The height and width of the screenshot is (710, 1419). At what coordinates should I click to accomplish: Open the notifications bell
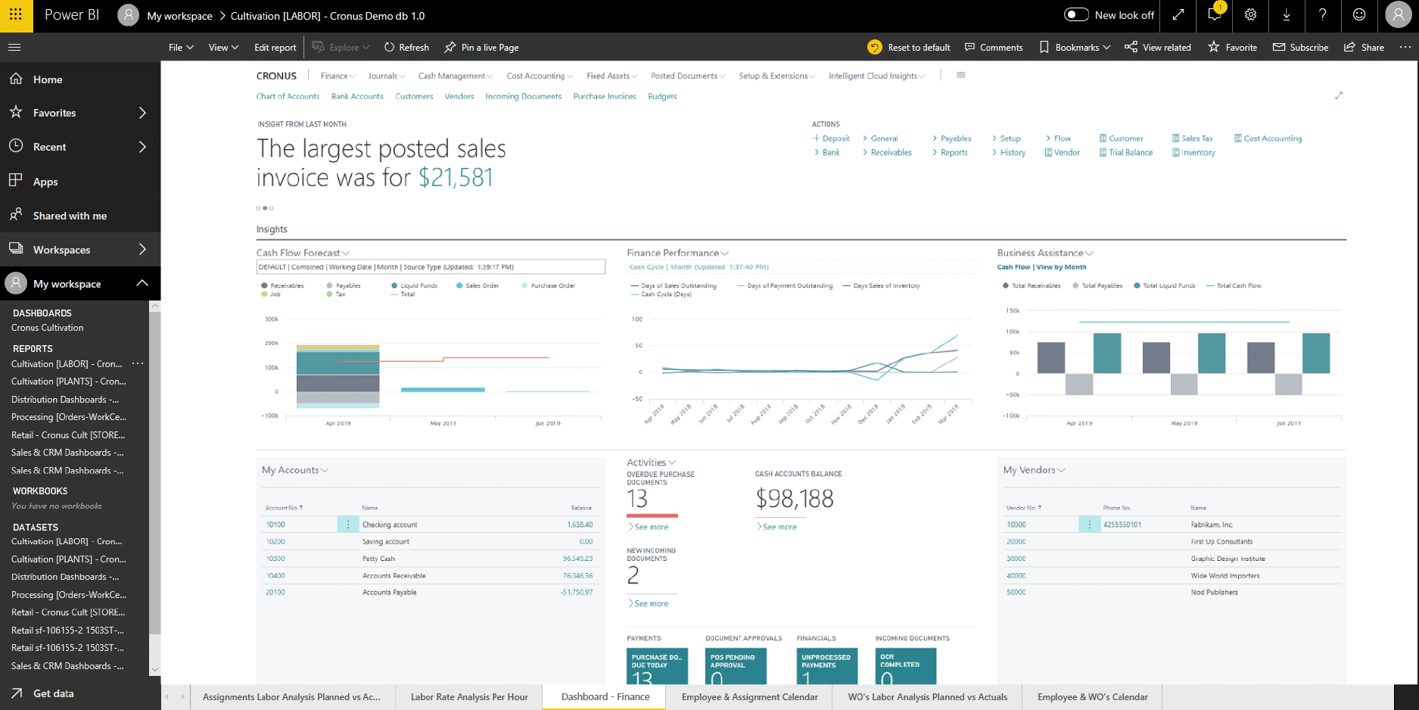pyautogui.click(x=1214, y=15)
